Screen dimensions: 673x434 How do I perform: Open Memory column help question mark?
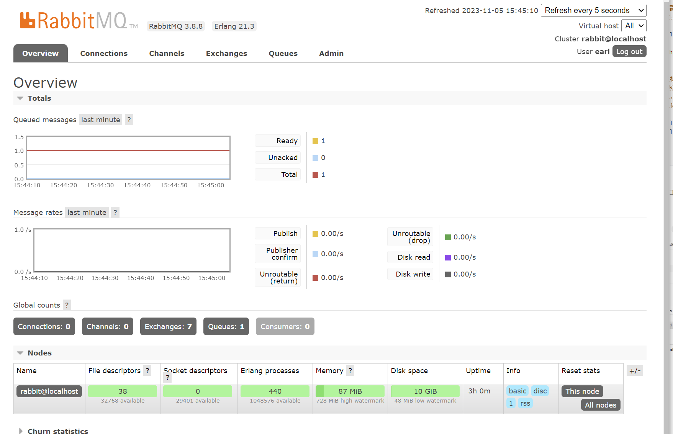pyautogui.click(x=350, y=371)
